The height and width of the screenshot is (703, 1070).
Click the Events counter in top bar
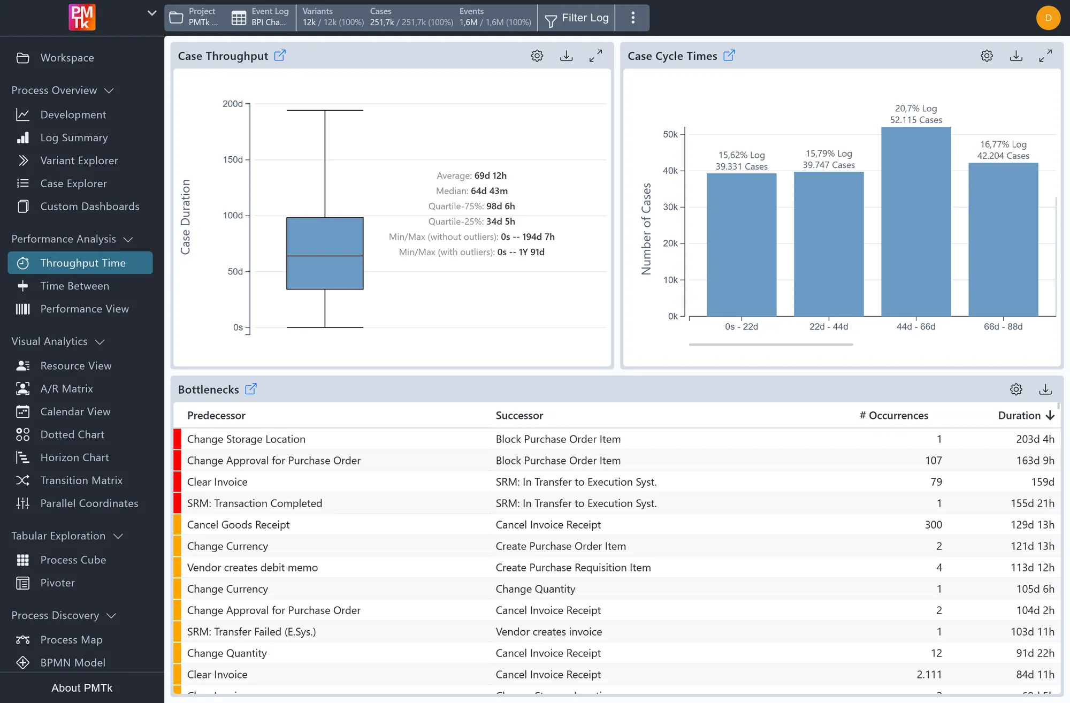pyautogui.click(x=495, y=17)
